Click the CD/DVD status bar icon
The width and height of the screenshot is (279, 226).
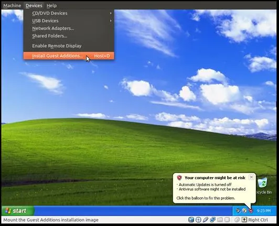[x=198, y=220]
